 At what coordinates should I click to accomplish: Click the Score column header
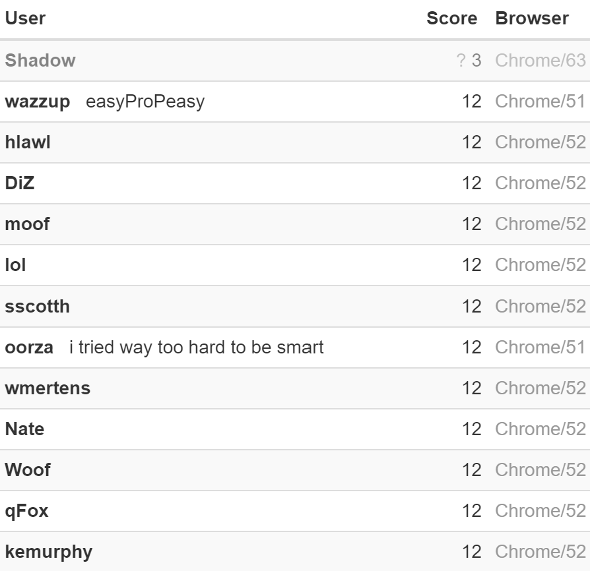pyautogui.click(x=451, y=18)
